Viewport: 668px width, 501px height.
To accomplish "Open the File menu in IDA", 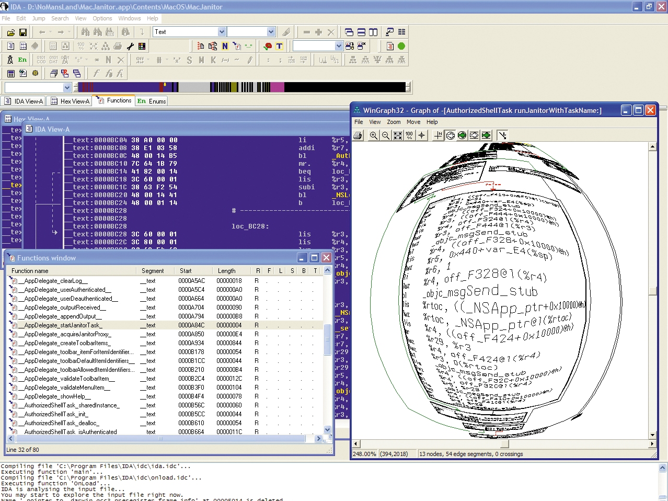I will [x=6, y=18].
